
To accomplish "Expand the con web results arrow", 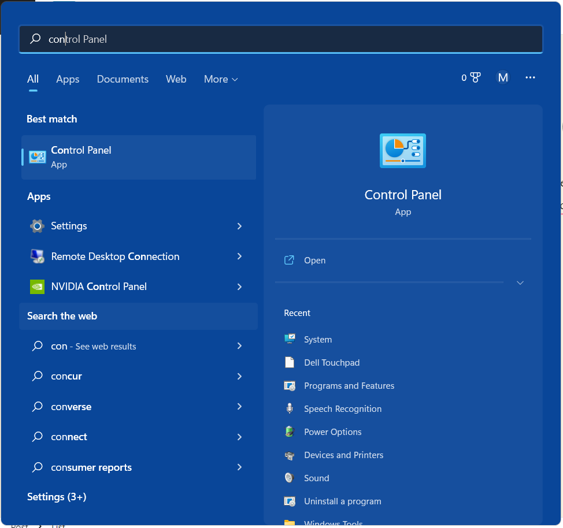I will pos(239,346).
